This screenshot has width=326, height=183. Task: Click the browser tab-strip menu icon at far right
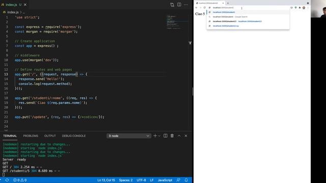point(308,3)
